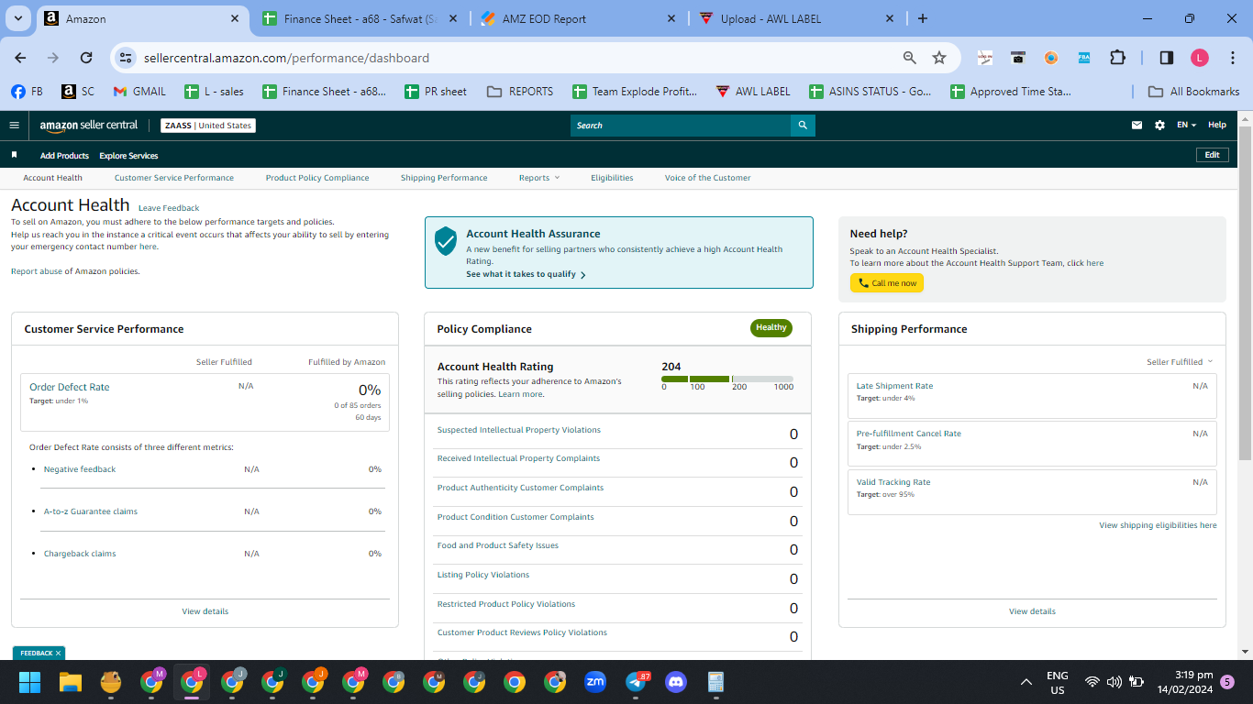Bookmark this page with the star icon
Viewport: 1253px width, 704px height.
(939, 58)
